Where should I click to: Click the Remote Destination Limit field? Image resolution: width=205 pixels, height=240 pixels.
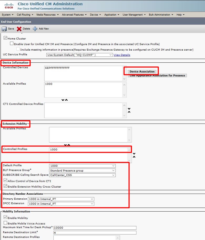95,233
